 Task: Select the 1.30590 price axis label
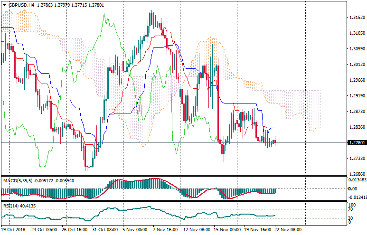click(355, 49)
